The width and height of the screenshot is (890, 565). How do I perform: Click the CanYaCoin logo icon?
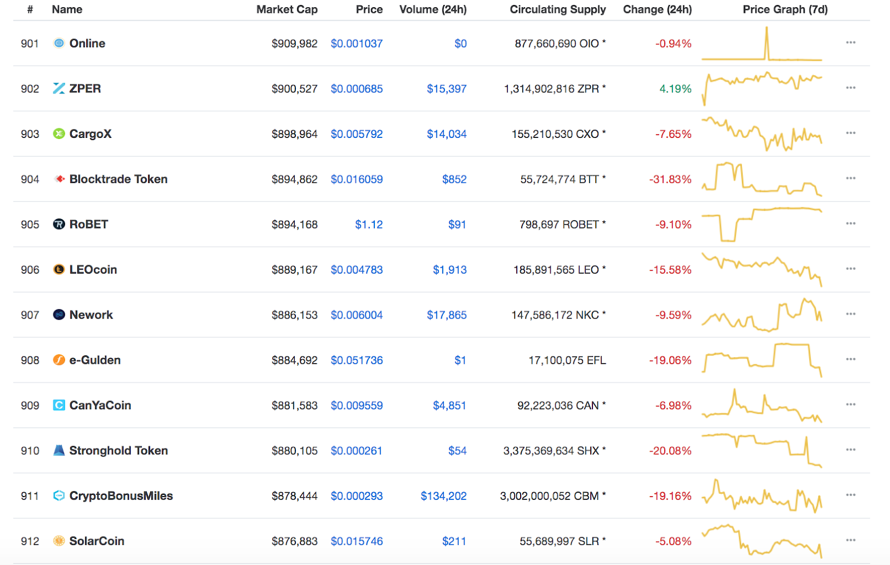[59, 405]
